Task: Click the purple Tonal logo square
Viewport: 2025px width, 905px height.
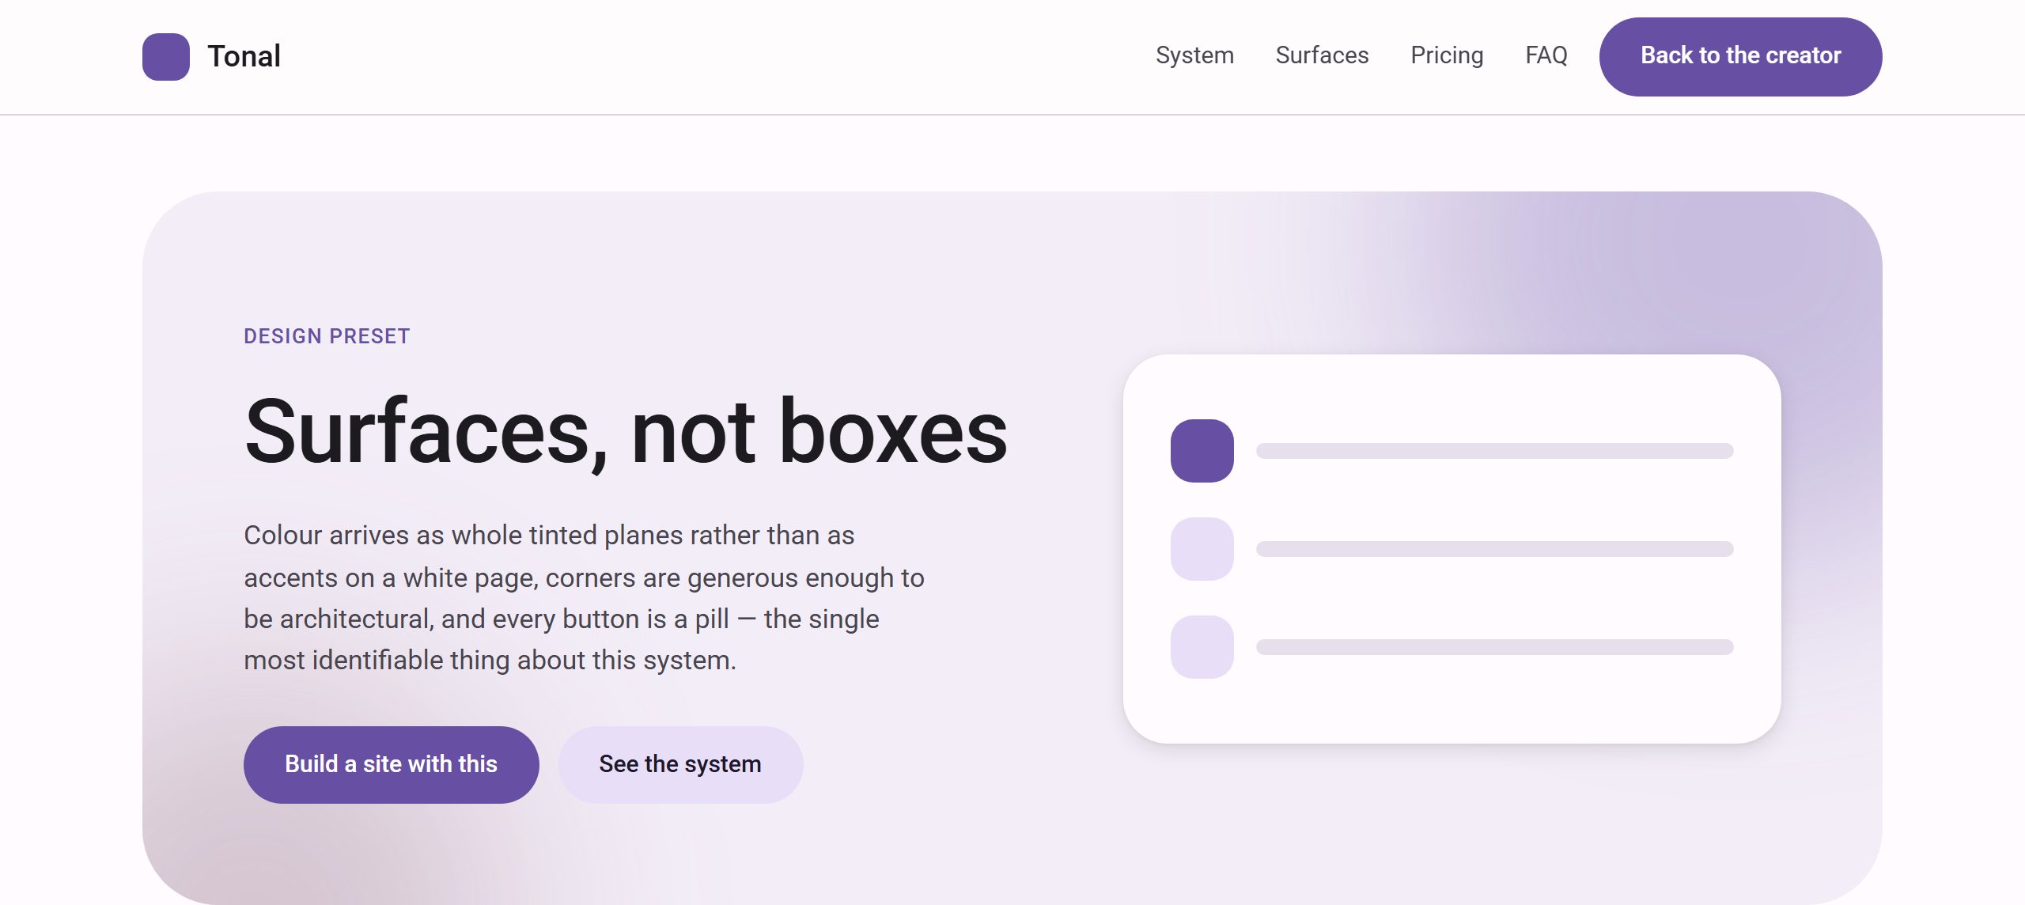Action: tap(166, 56)
